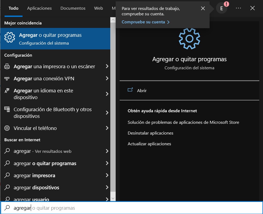Click the language icon beside Agregar un idioma
263x214 pixels.
[7, 91]
